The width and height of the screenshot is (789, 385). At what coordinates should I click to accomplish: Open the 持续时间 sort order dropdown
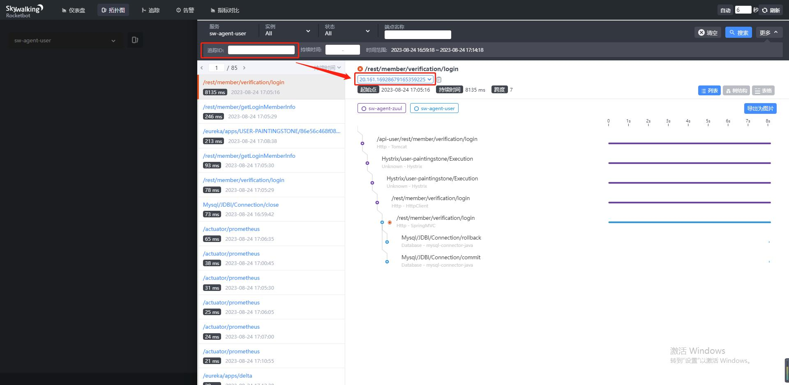328,68
